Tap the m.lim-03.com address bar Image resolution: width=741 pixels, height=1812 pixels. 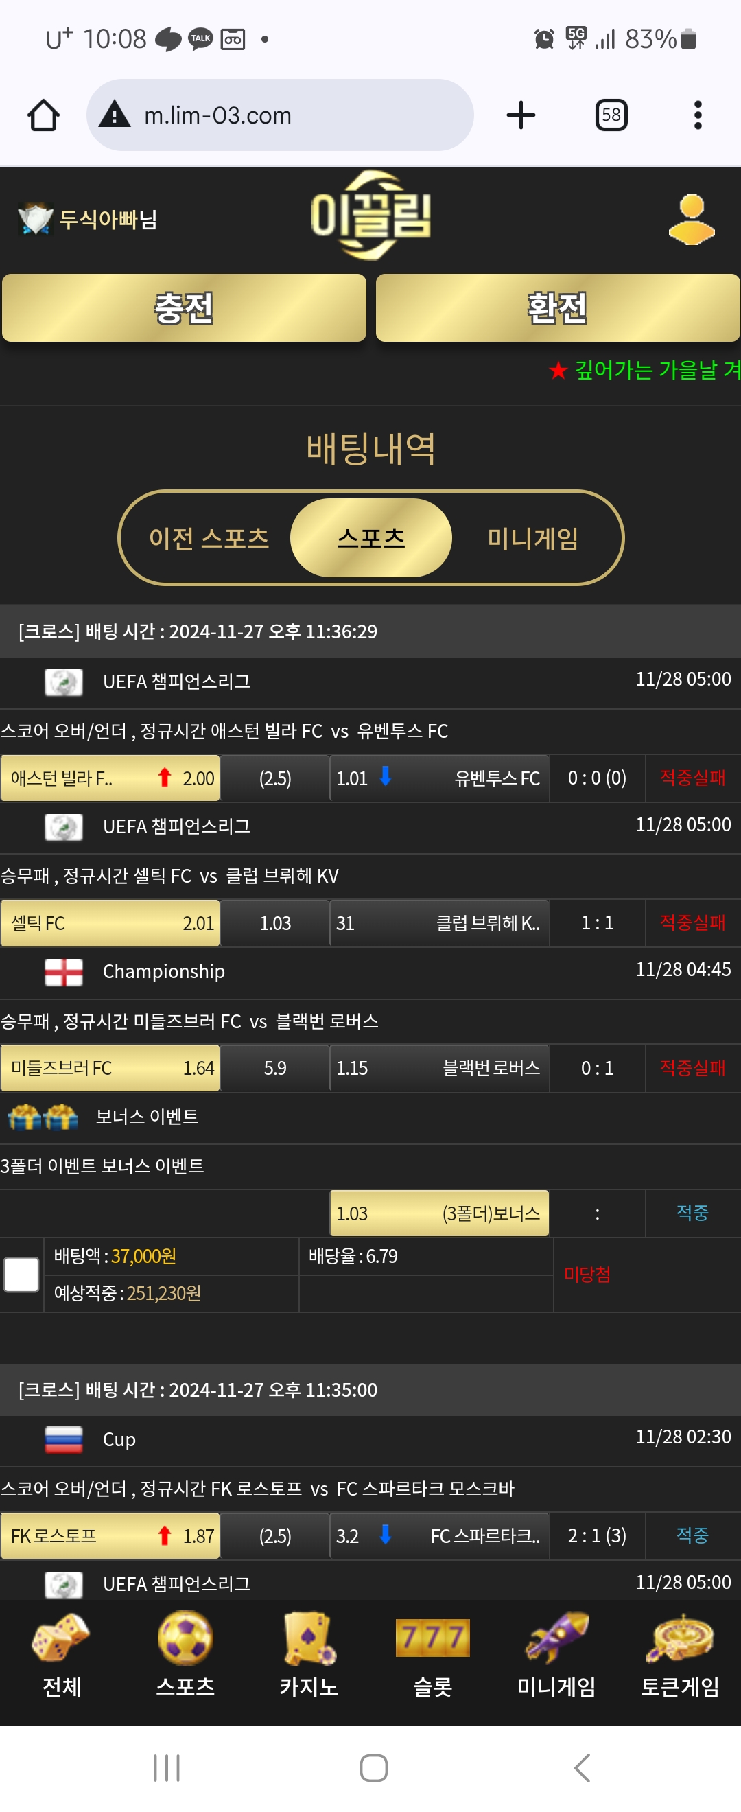click(280, 115)
